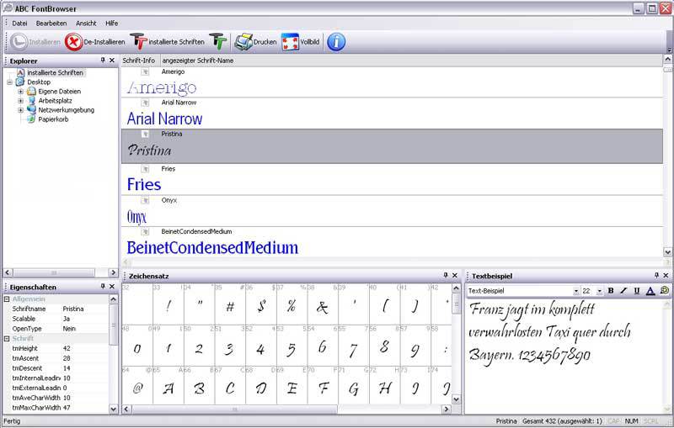Select the letter A glyph cell
This screenshot has height=428, width=674.
point(168,388)
